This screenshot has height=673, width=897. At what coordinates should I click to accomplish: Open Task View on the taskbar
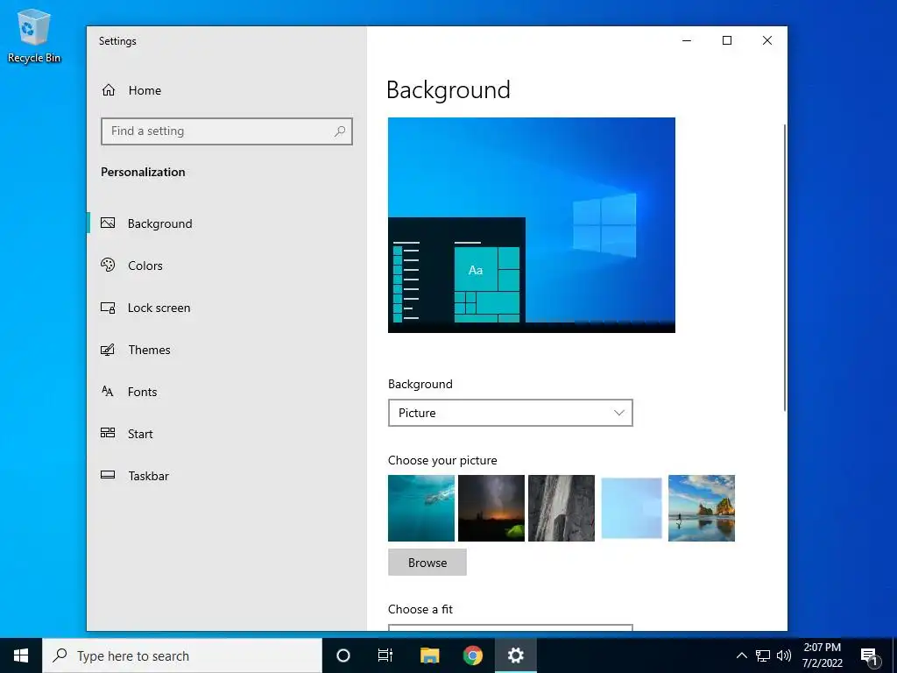click(x=385, y=655)
